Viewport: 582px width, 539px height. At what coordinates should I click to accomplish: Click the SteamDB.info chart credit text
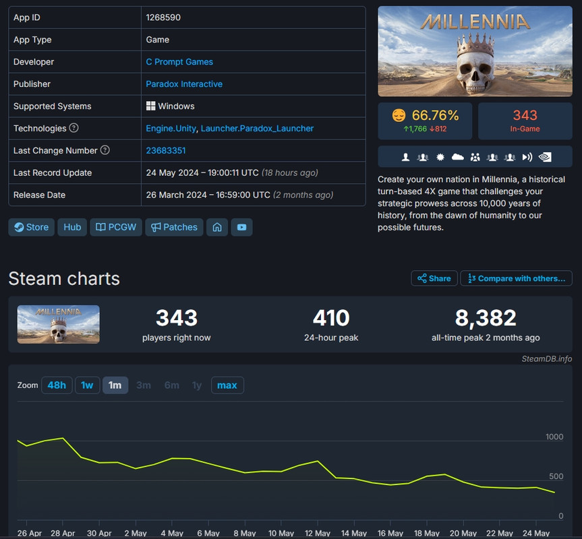pyautogui.click(x=546, y=358)
